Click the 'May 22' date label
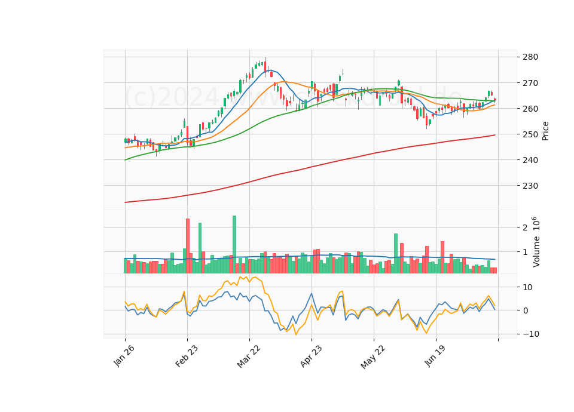This screenshot has width=574, height=412. coord(373,357)
